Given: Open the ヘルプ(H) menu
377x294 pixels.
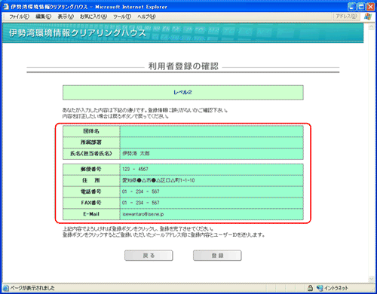Looking at the screenshot, I should point(146,17).
